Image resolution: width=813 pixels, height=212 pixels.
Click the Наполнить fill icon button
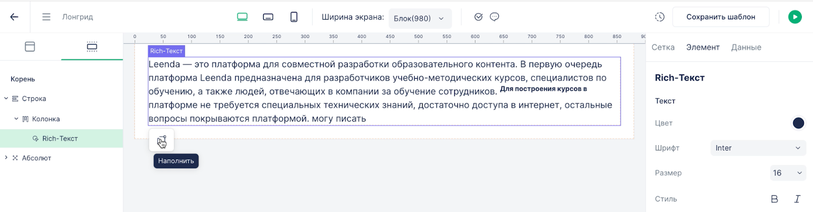click(x=162, y=140)
